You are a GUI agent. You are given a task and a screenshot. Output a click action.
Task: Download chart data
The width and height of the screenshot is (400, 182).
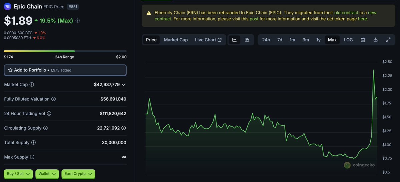(x=375, y=40)
